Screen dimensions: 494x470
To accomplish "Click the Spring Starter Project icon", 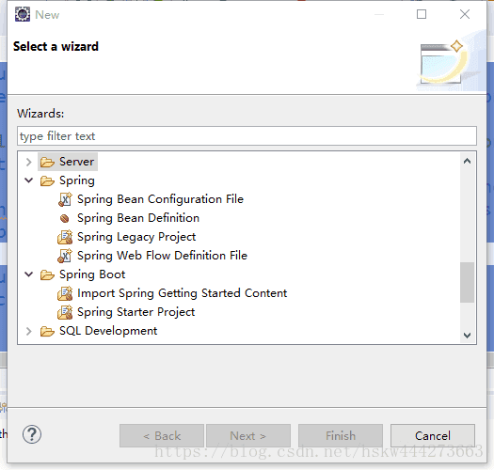I will (x=65, y=312).
